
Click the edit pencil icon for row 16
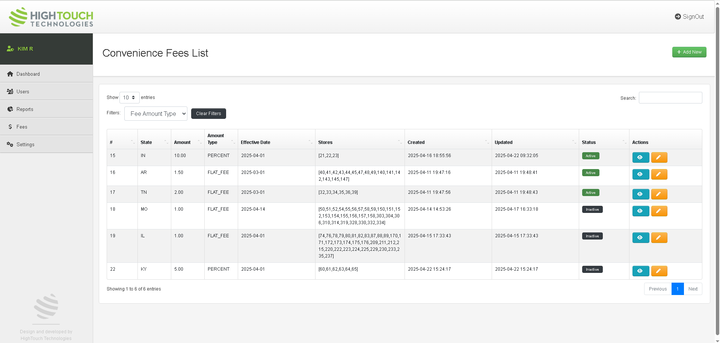click(x=659, y=174)
